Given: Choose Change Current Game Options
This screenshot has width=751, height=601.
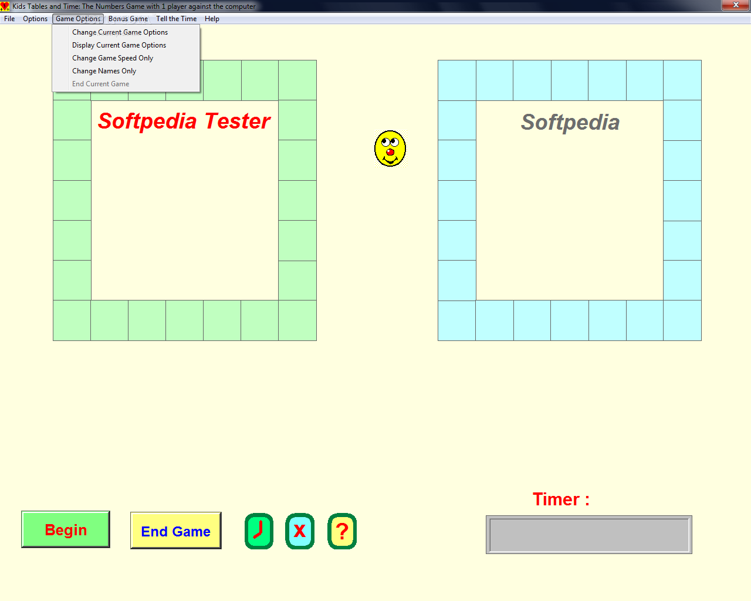Looking at the screenshot, I should (126, 32).
